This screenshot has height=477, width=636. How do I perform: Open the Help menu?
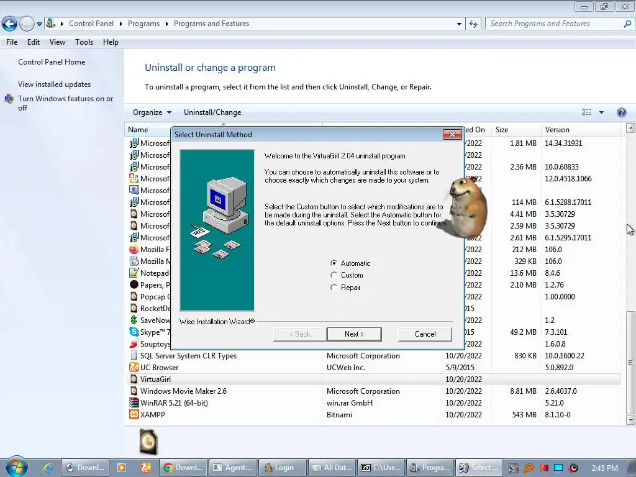click(111, 42)
